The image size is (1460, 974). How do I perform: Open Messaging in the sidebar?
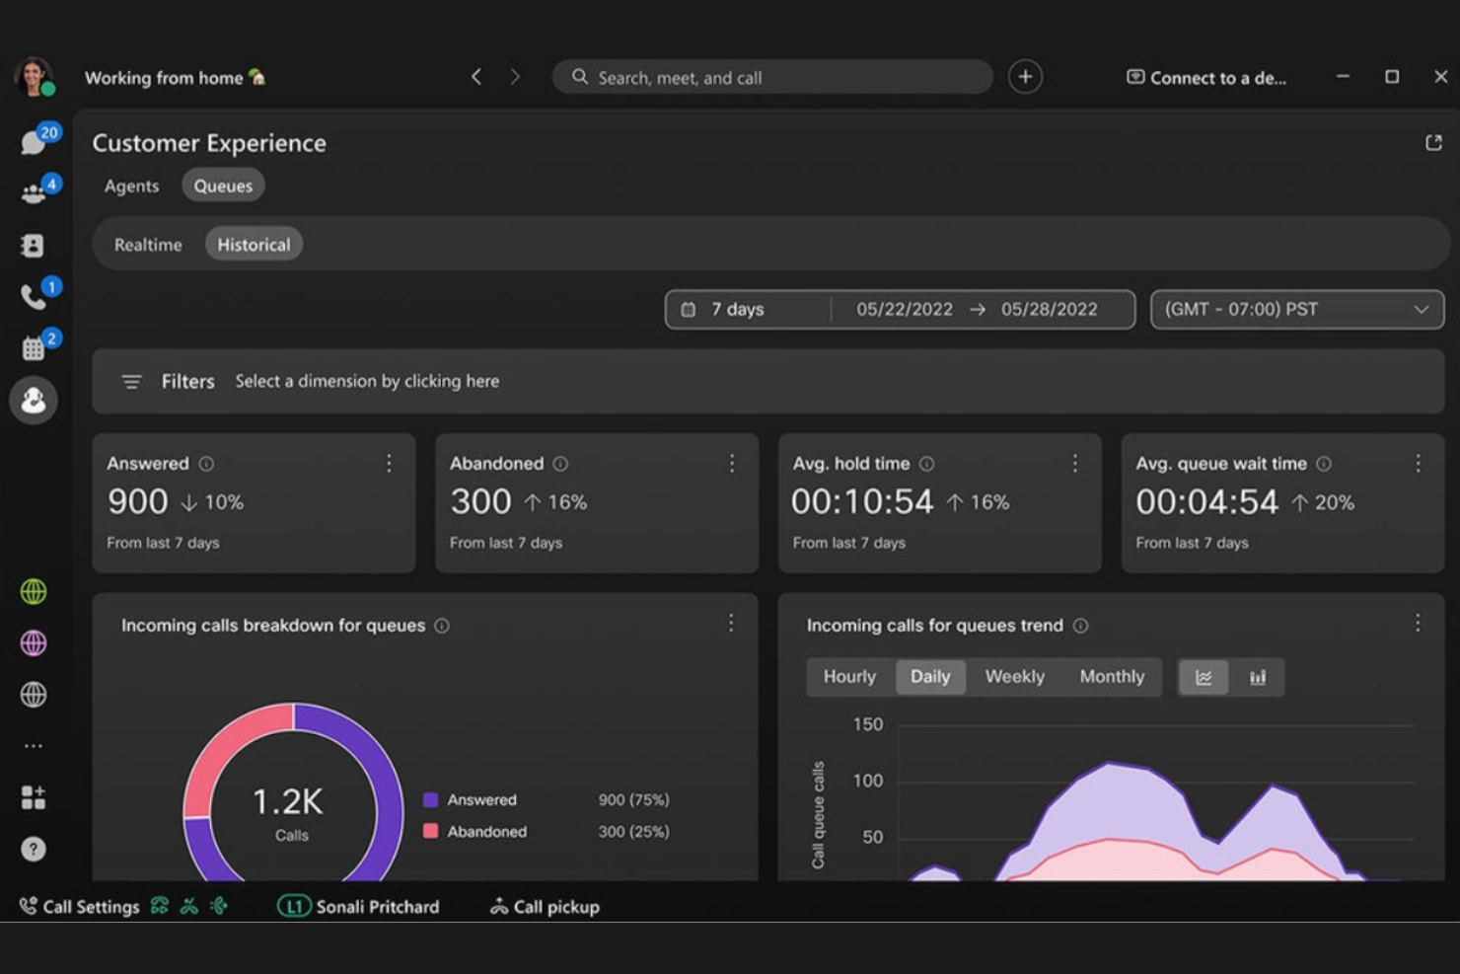34,143
